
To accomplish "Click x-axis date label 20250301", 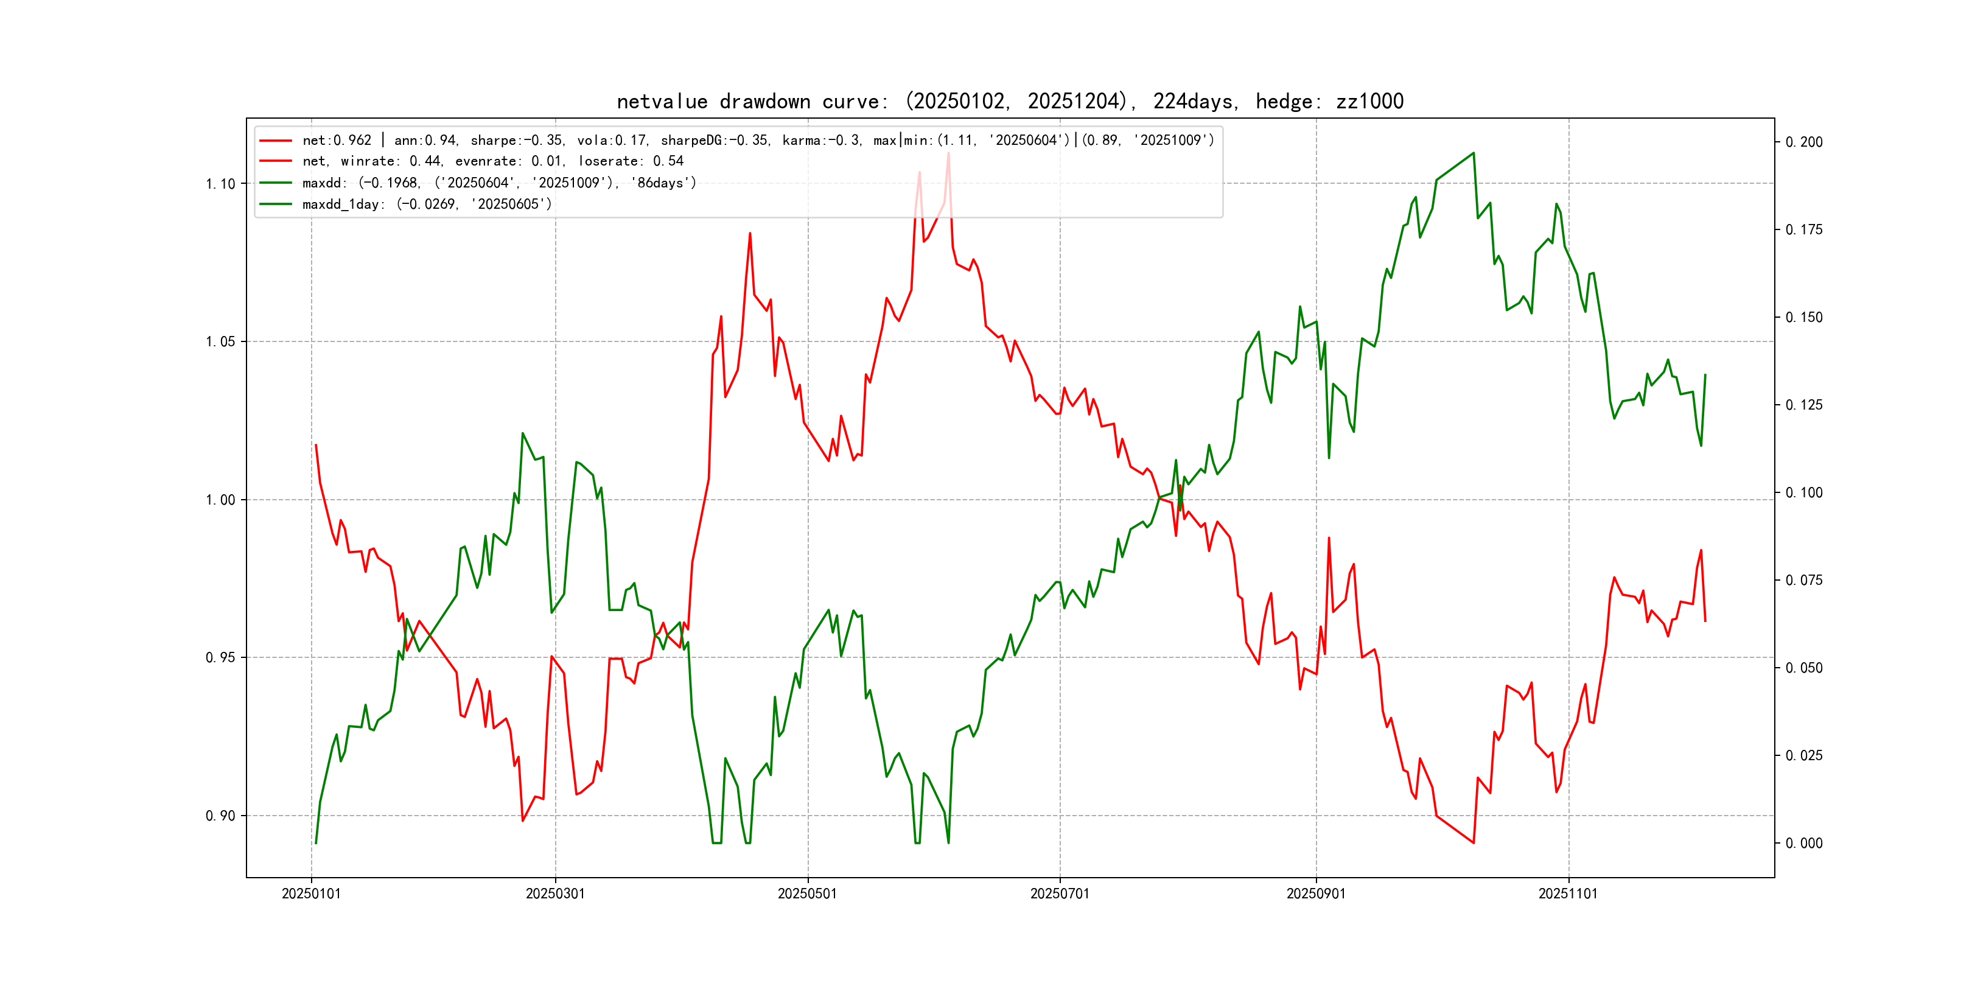I will (x=555, y=893).
